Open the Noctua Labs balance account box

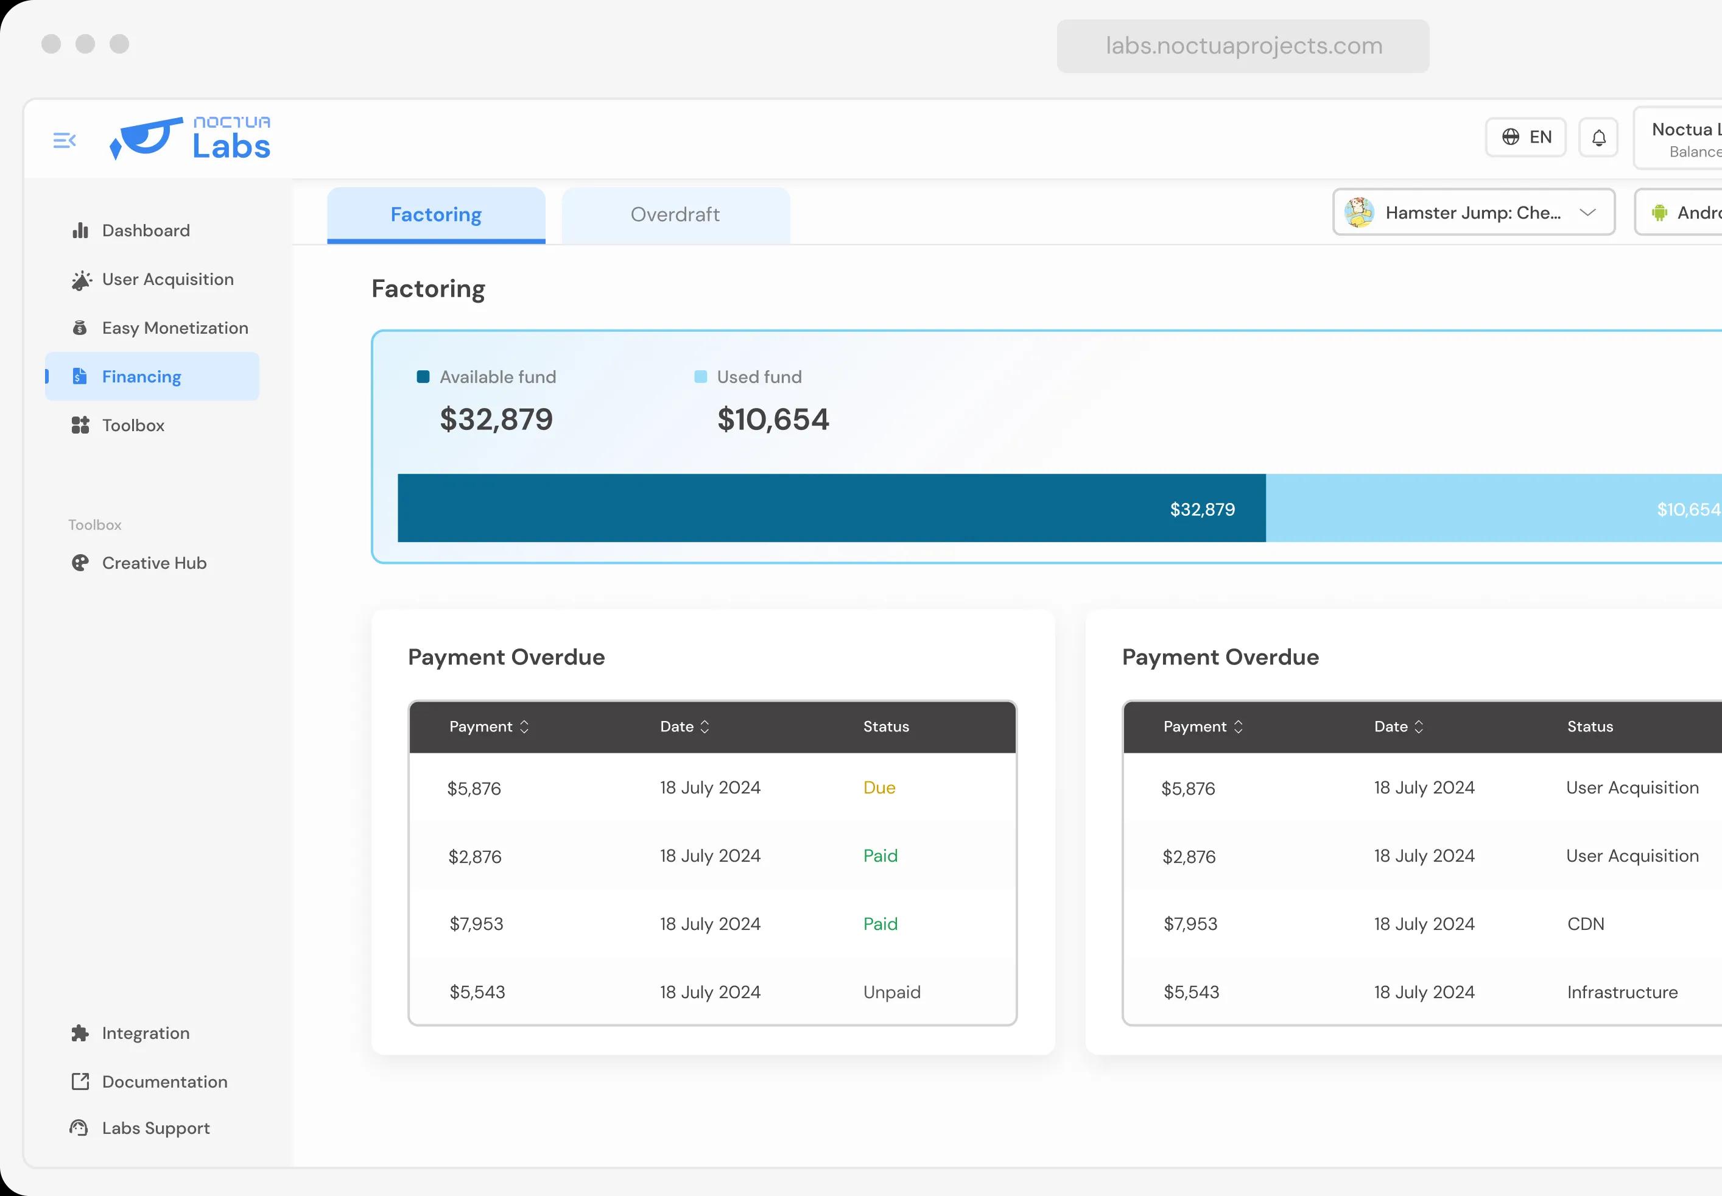tap(1679, 138)
